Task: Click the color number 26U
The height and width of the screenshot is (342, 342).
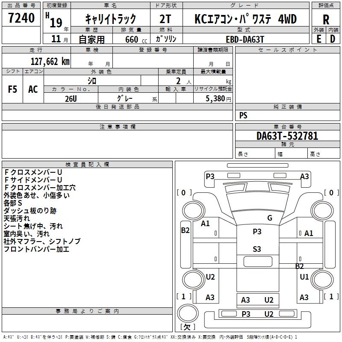Action: [71, 98]
